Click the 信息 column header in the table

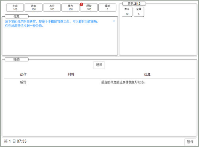point(147,74)
